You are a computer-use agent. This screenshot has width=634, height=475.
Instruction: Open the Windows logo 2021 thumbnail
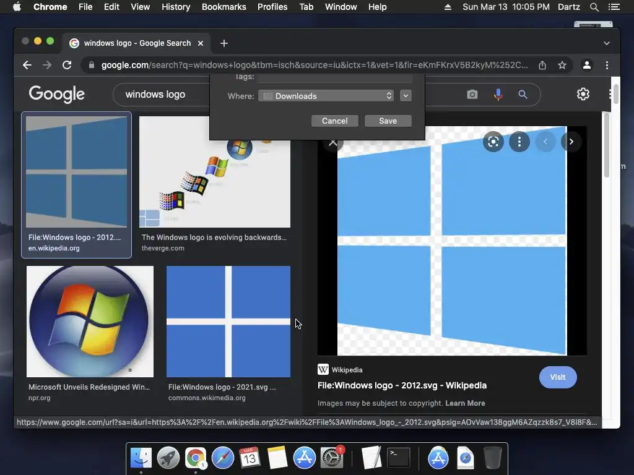click(x=228, y=322)
